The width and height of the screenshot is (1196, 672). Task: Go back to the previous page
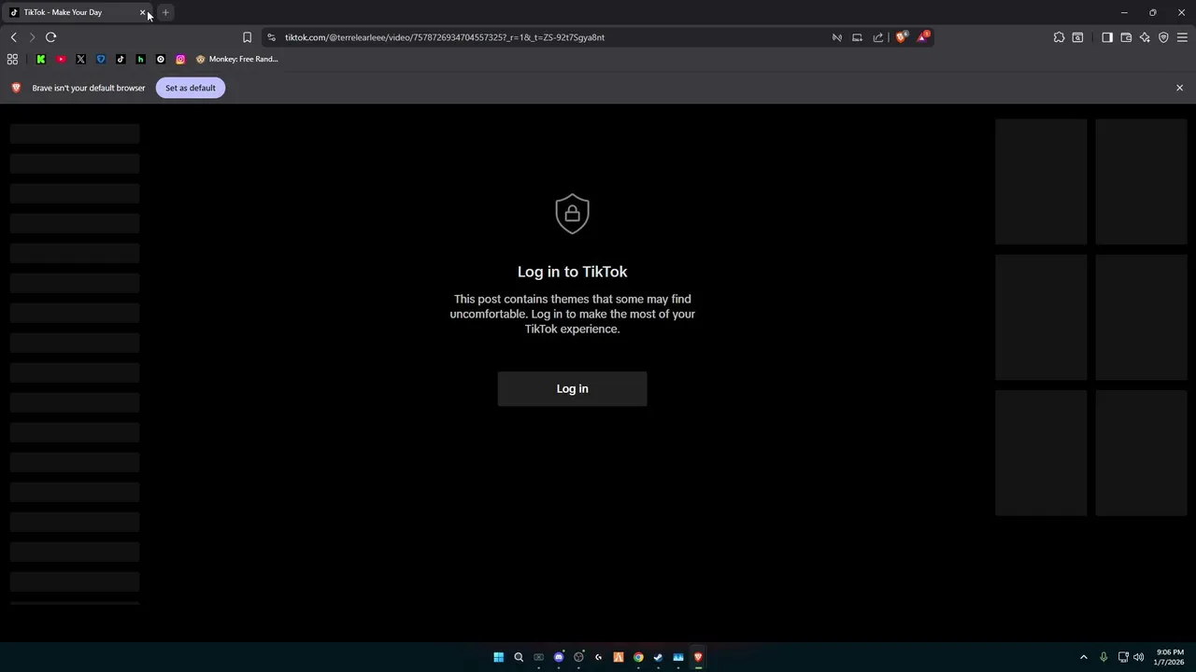(13, 37)
